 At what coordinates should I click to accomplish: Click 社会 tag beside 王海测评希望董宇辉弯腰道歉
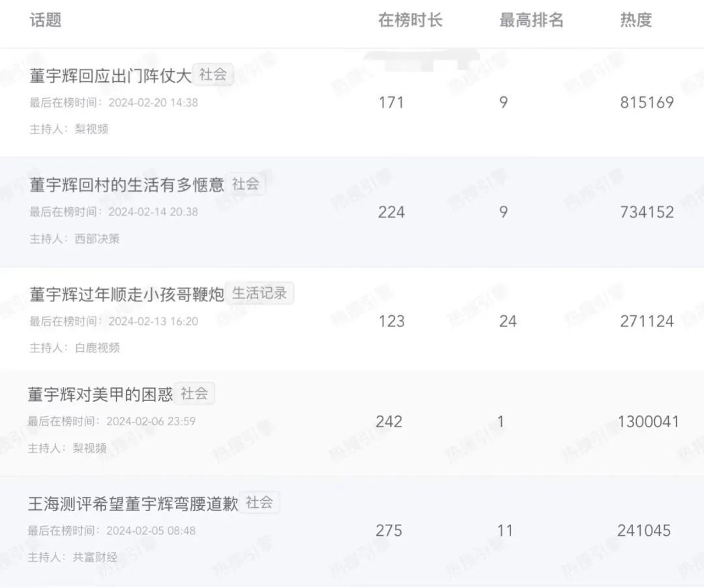259,502
